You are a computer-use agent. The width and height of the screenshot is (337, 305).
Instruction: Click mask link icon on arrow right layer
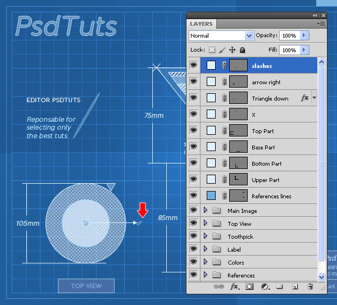[x=224, y=81]
